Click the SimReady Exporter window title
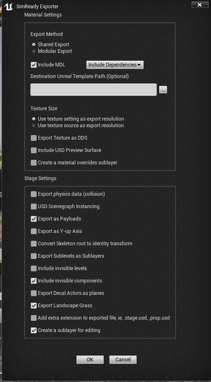 tap(37, 7)
